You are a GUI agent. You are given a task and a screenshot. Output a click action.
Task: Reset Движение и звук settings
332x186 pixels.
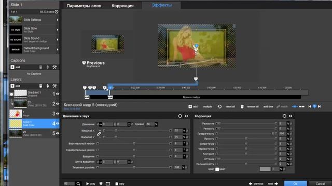pos(180,116)
